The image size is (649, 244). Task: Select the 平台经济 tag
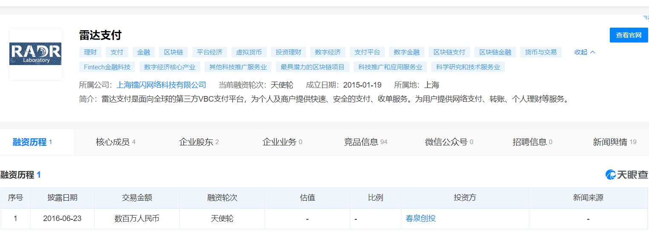pos(210,52)
